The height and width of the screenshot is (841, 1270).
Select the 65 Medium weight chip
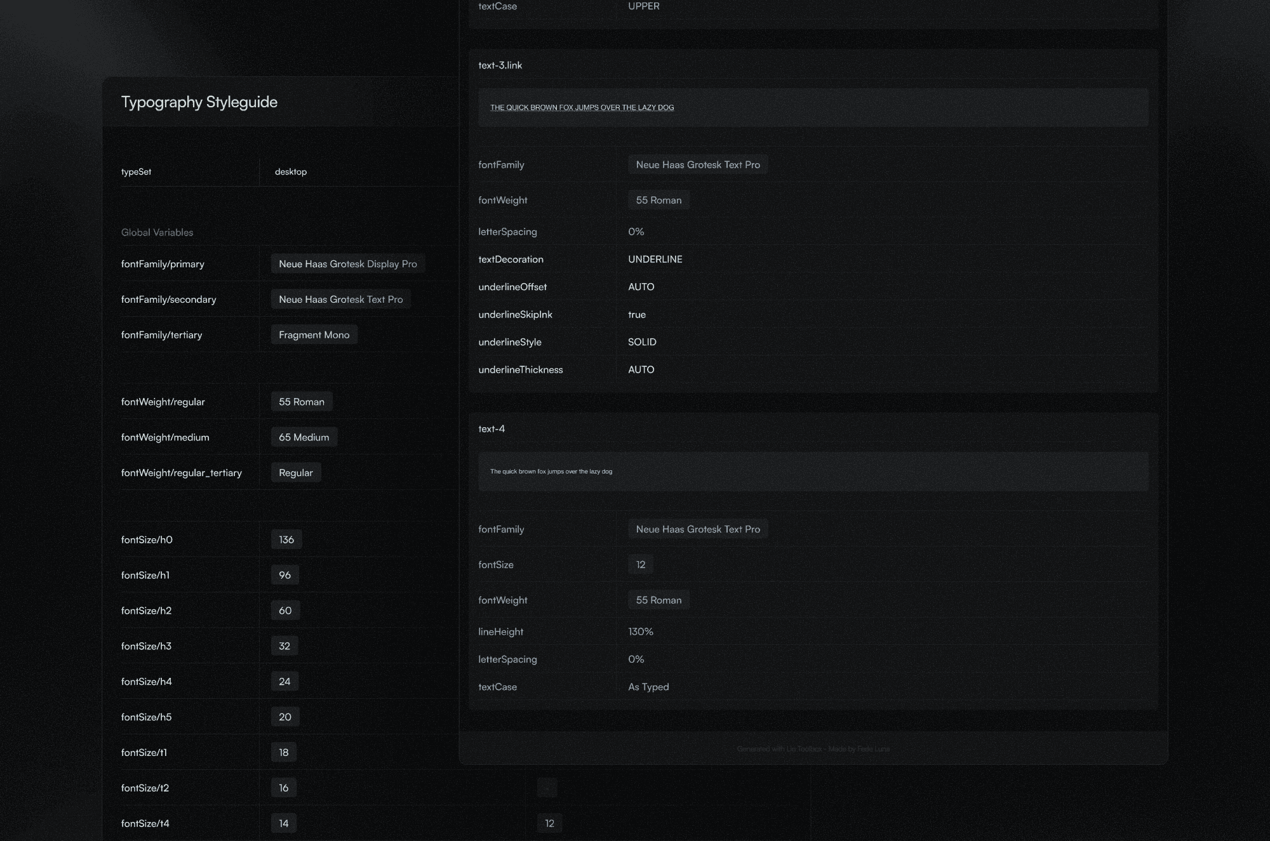pos(304,437)
